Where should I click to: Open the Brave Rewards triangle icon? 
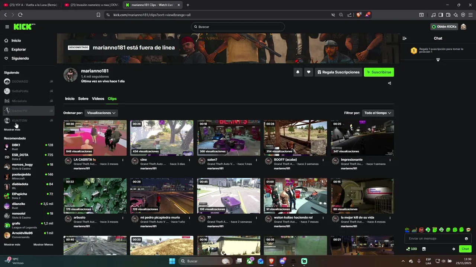click(367, 15)
